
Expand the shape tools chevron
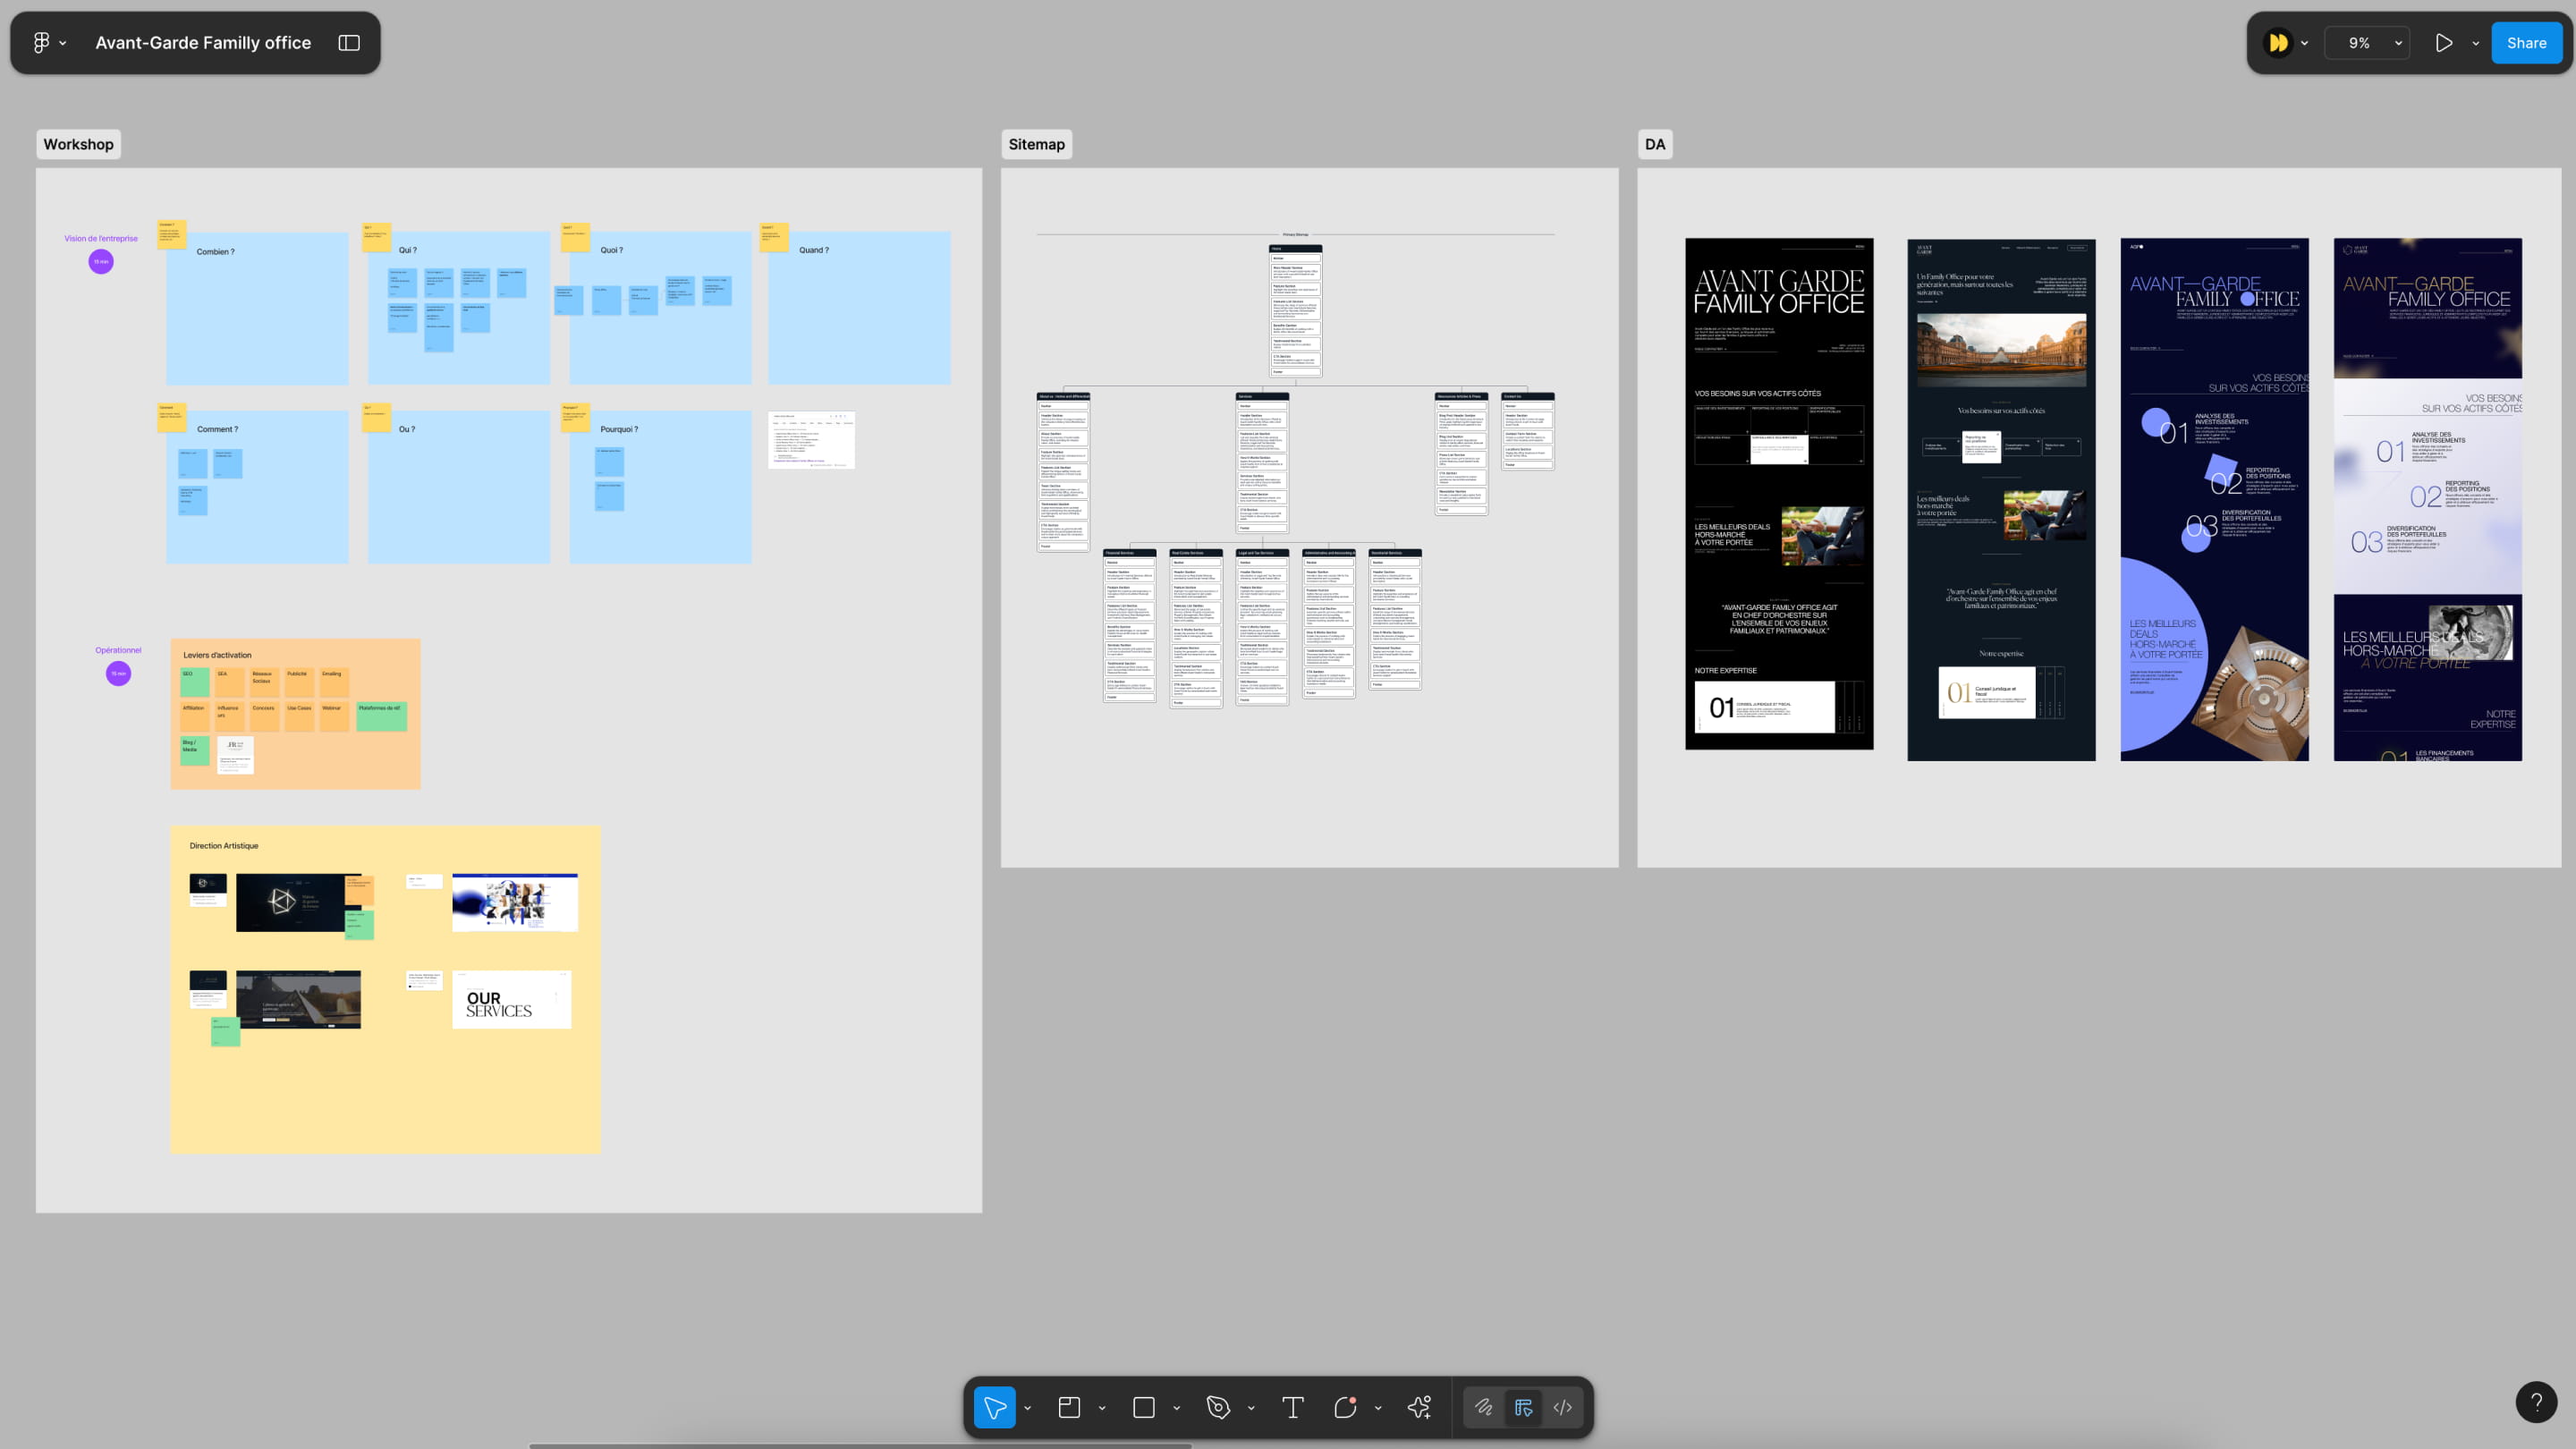(1177, 1408)
